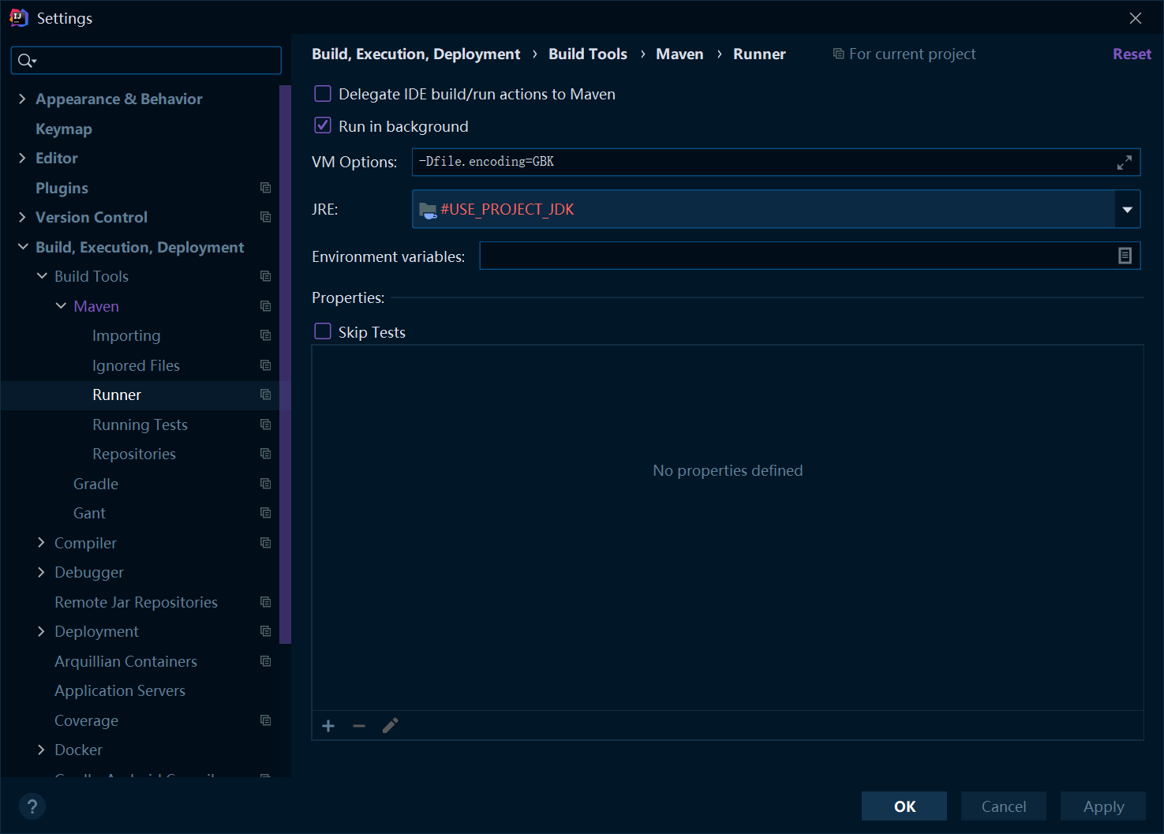
Task: Click the OK button
Action: (904, 806)
